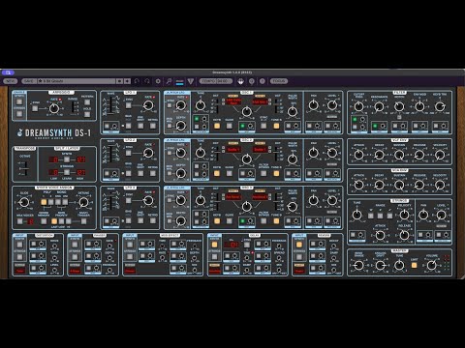The image size is (465, 348).
Task: Toggle the lit first POLY voice mode button
Action: click(x=44, y=202)
